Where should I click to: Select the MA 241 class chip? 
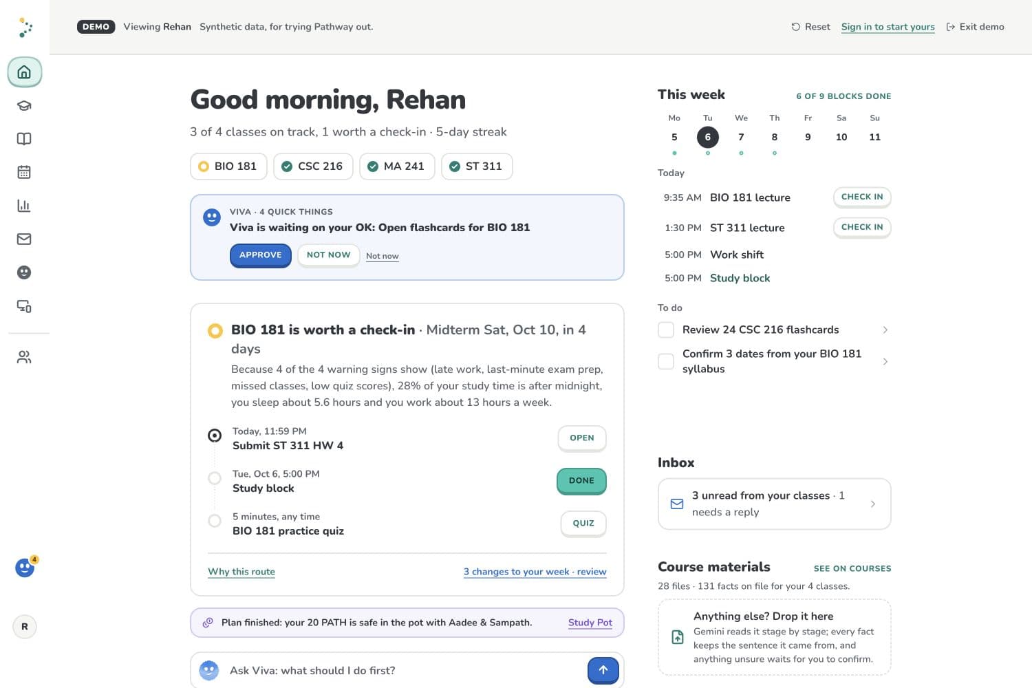point(397,166)
